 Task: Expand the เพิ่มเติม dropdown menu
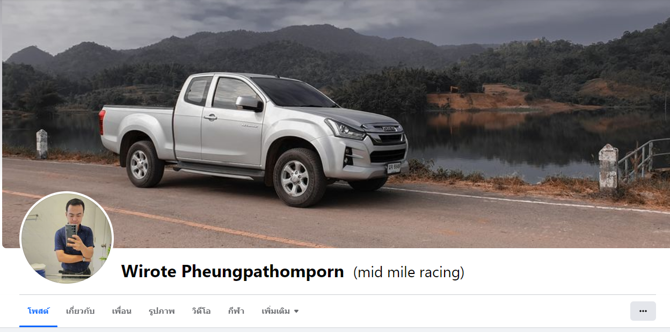(x=280, y=311)
